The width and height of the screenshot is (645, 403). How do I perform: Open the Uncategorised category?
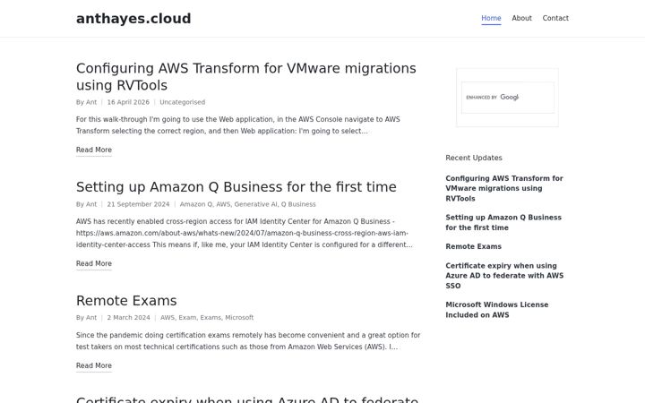[x=182, y=102]
